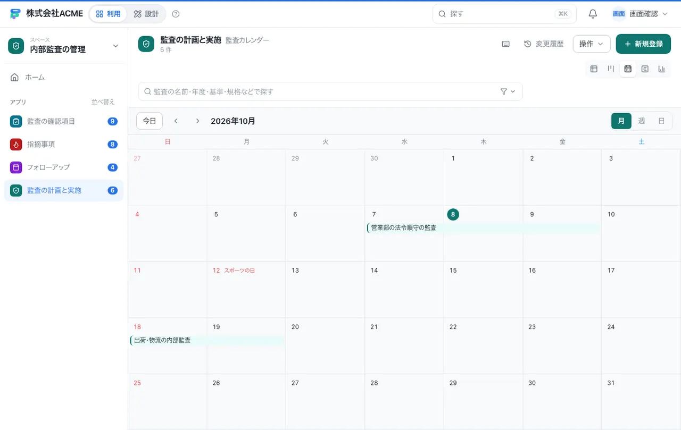681x430 pixels.
Task: Select 監査の計画と実施 in sidebar
Action: [x=64, y=190]
